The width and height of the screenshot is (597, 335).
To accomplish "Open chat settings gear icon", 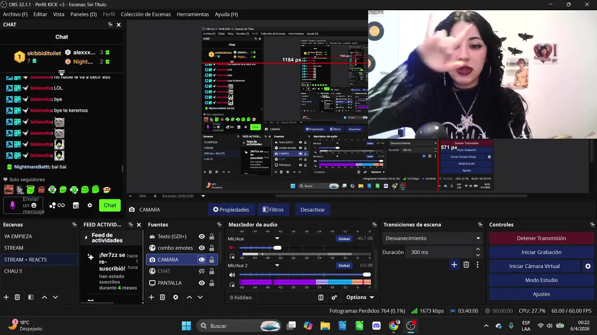I will pyautogui.click(x=90, y=205).
